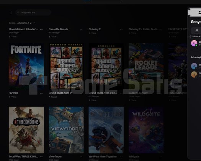Open three-dot menu for Fortnite
This screenshot has height=161, width=201.
click(41, 93)
